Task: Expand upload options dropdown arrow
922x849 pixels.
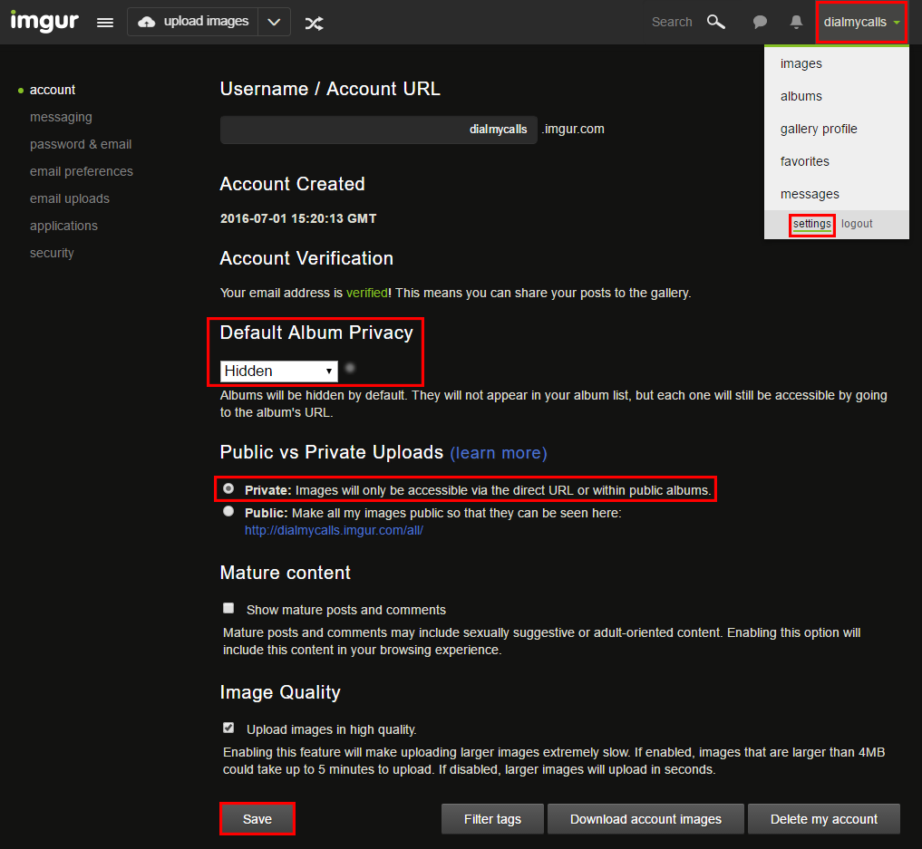Action: 274,22
